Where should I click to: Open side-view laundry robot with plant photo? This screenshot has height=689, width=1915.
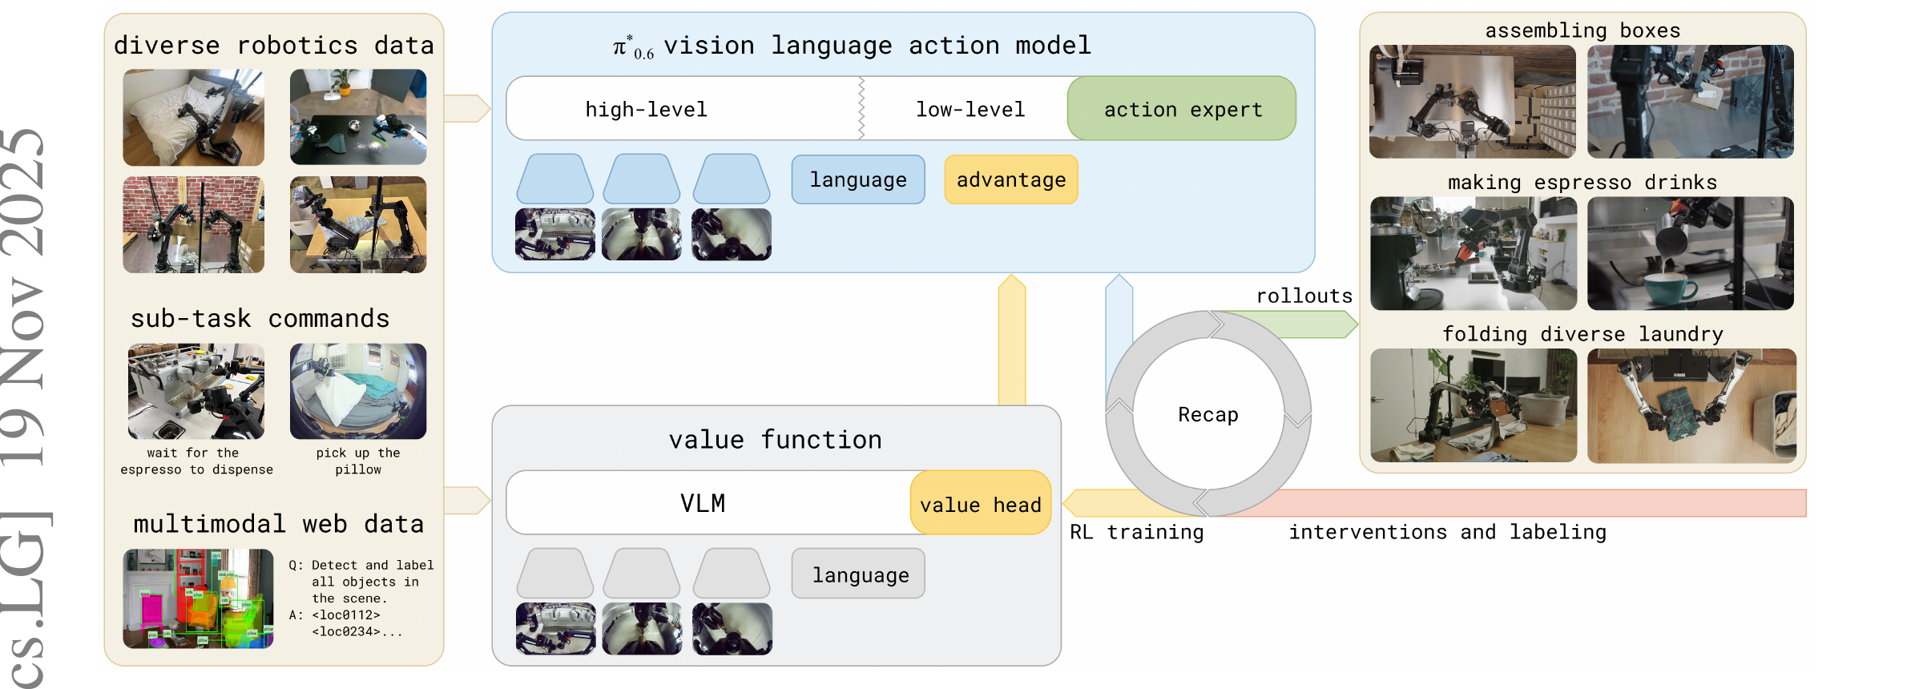pyautogui.click(x=1474, y=405)
